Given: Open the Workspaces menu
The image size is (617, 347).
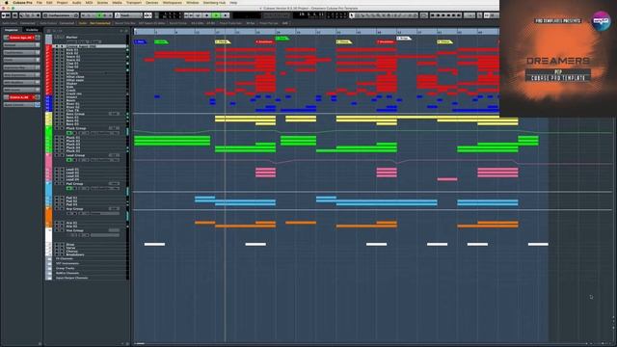Looking at the screenshot, I should coord(173,2).
